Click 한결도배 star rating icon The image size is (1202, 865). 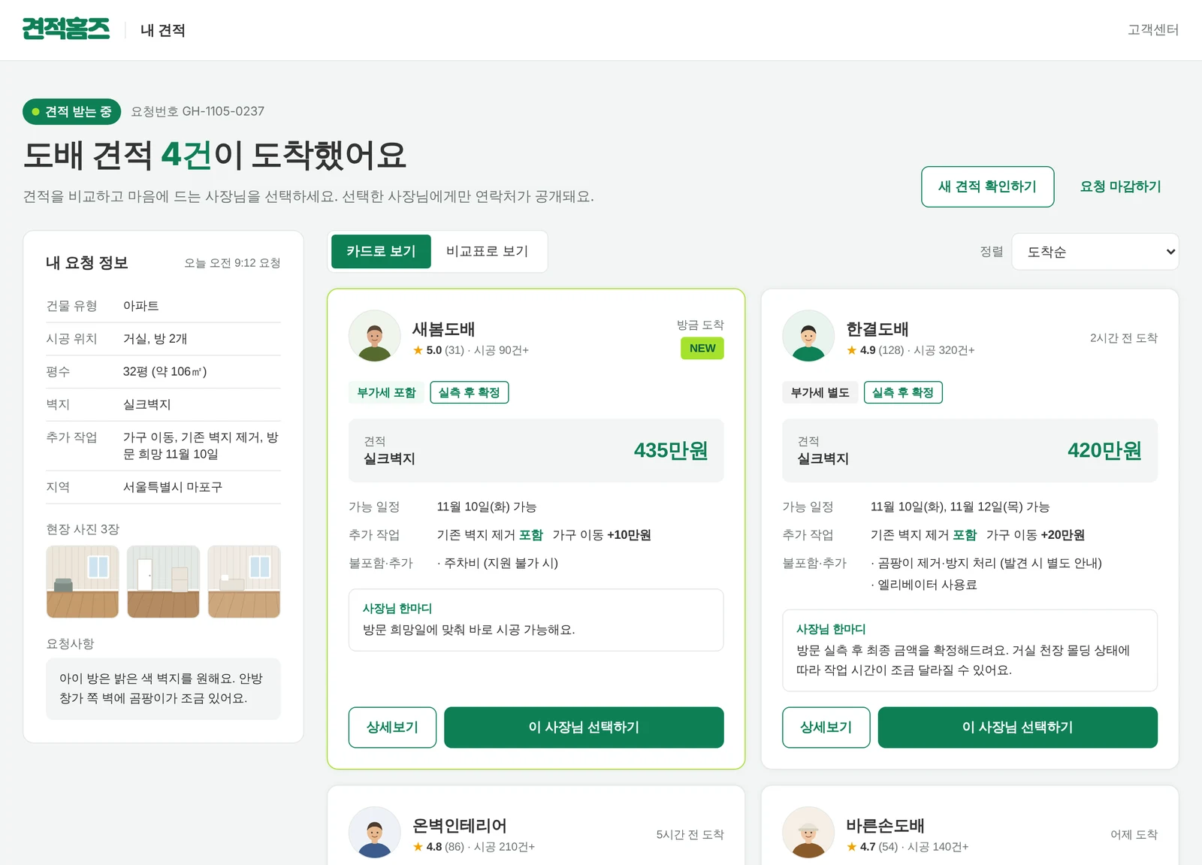coord(851,350)
